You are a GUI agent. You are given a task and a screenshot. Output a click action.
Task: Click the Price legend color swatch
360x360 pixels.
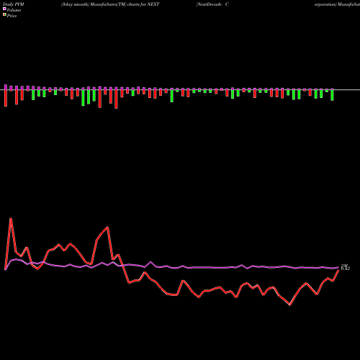coord(4,15)
